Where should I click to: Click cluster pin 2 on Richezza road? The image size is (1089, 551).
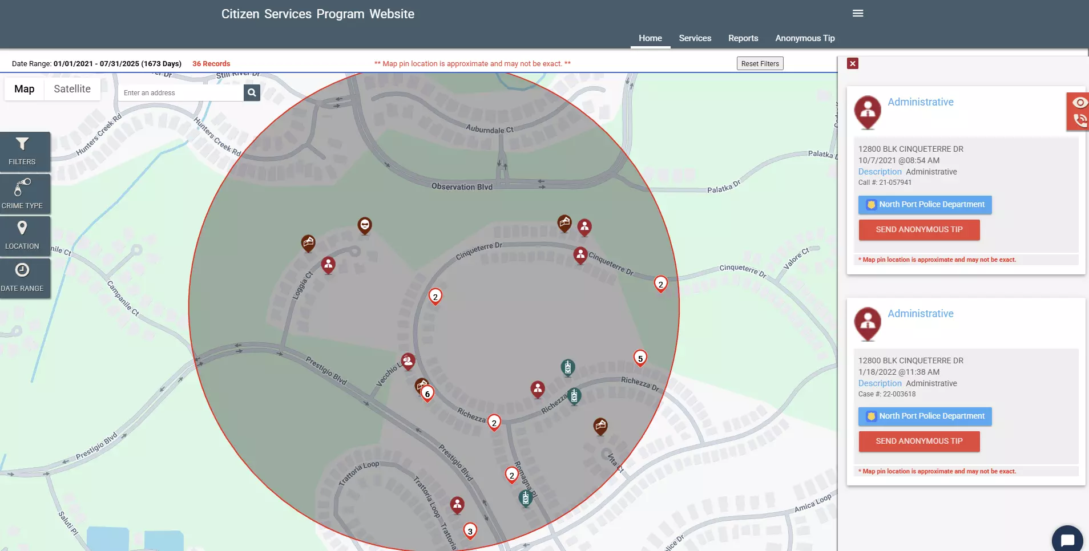coord(494,423)
